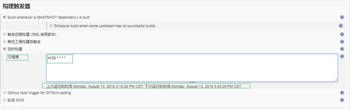Screen dimensions: 356x110
Task: Click the textarea corner resize grip
Action: (x=336, y=80)
